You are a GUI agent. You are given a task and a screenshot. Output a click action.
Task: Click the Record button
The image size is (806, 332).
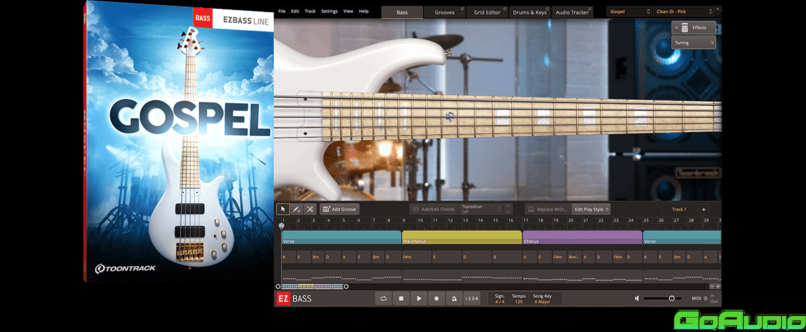(437, 298)
